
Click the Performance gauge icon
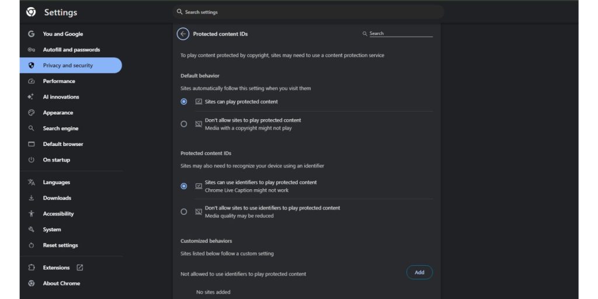pyautogui.click(x=32, y=81)
